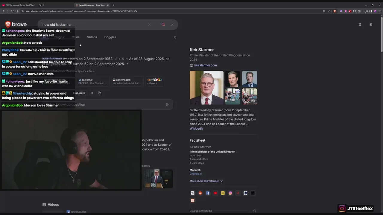Viewport: 383px width, 215px height.
Task: Open the more images thumbnail in the gallery
Action: [250, 96]
